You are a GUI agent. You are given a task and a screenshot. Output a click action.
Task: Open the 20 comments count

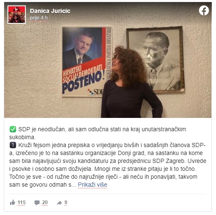point(45,202)
